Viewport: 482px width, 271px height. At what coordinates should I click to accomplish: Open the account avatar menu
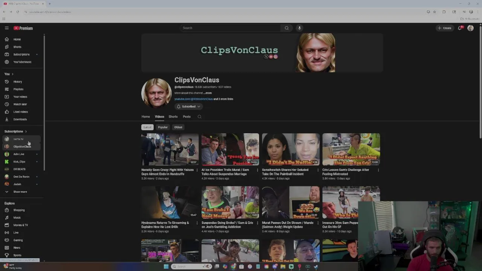470,28
